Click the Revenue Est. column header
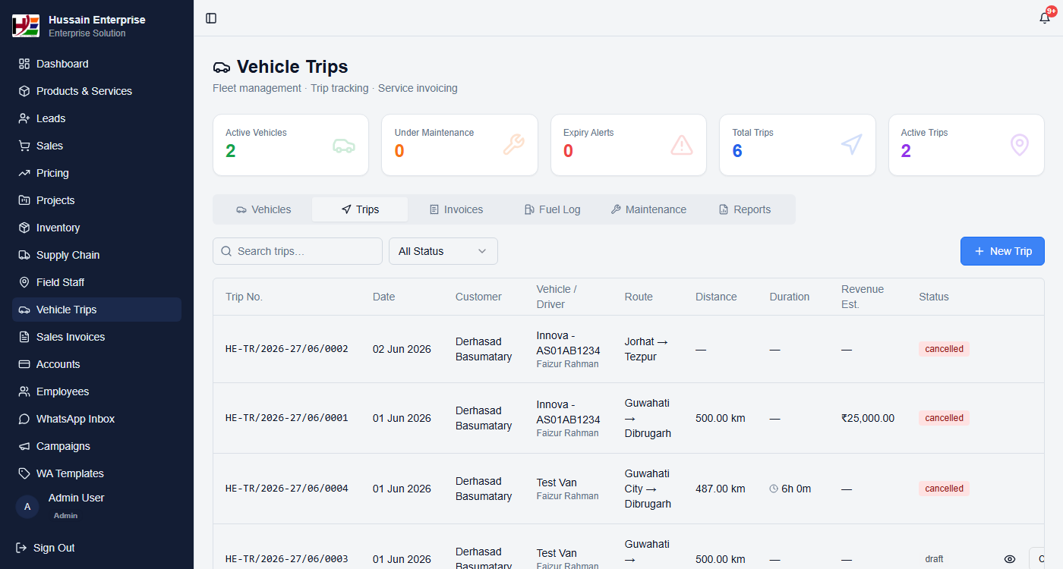 (x=863, y=297)
